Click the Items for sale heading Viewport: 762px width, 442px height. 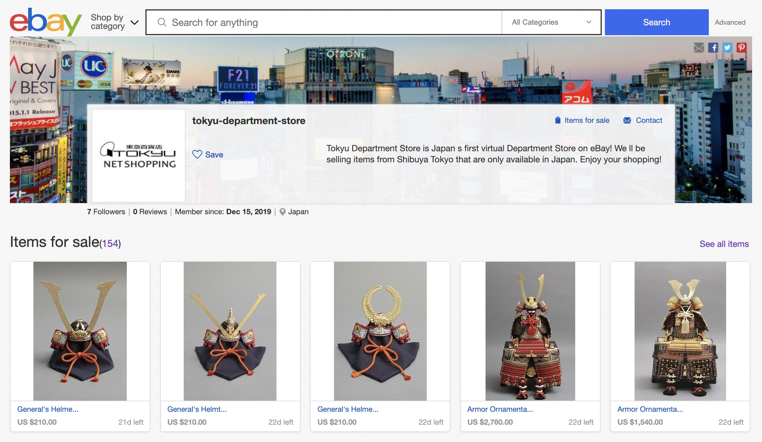tap(54, 242)
